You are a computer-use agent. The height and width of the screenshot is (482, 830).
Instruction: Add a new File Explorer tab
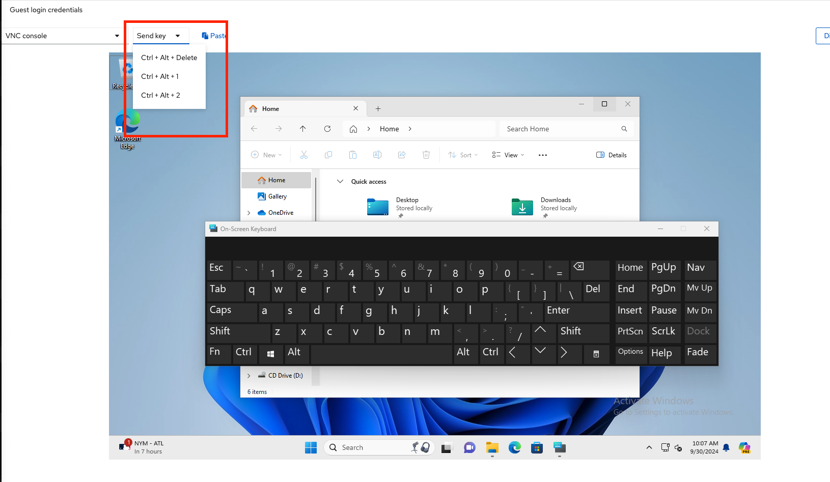pos(378,108)
